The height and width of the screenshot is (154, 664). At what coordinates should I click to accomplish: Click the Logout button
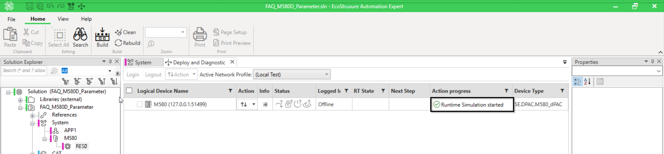pos(153,75)
